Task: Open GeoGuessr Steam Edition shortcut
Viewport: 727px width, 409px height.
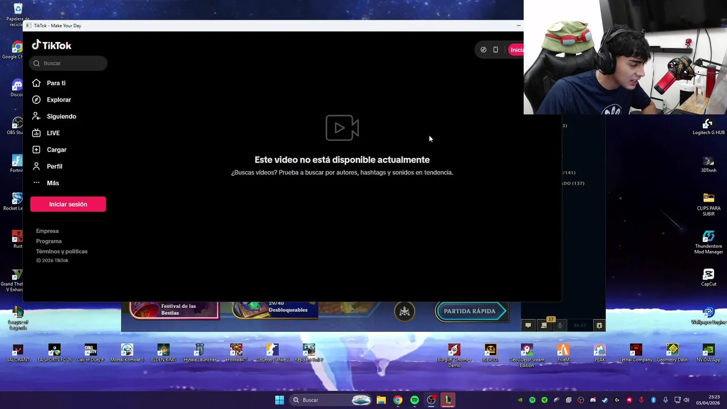Action: pos(527,355)
